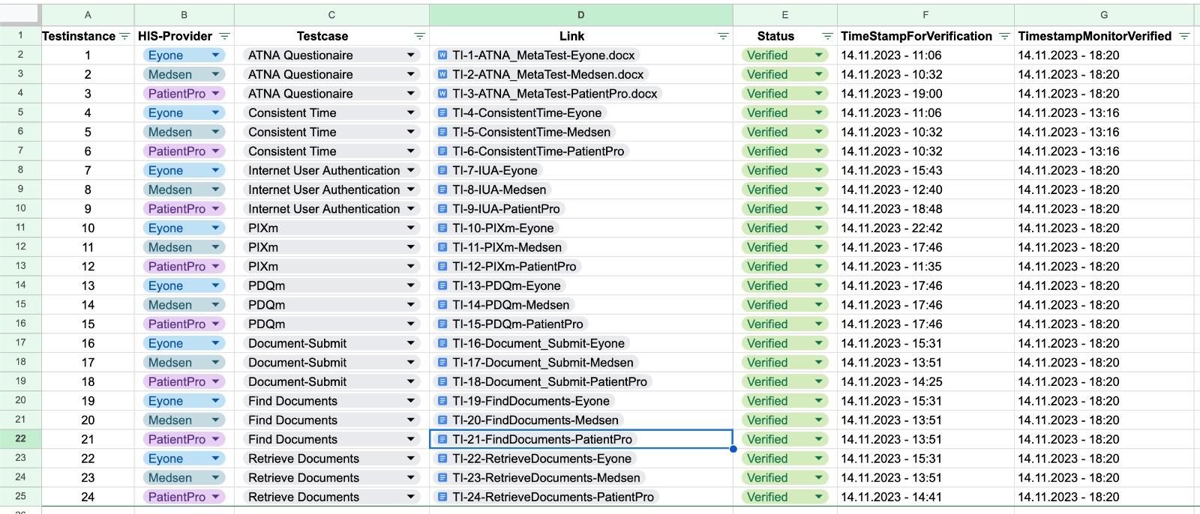The width and height of the screenshot is (1200, 514).
Task: Open PIXm testcase dropdown for testinstance 10
Action: coord(411,228)
